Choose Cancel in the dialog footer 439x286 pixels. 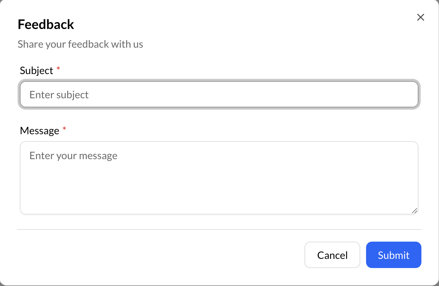coord(332,255)
